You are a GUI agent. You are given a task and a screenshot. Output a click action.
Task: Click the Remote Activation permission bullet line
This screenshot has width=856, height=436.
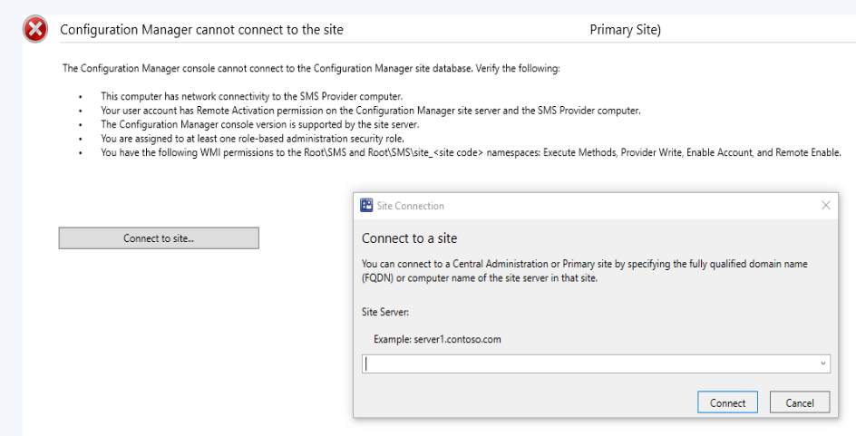(370, 111)
